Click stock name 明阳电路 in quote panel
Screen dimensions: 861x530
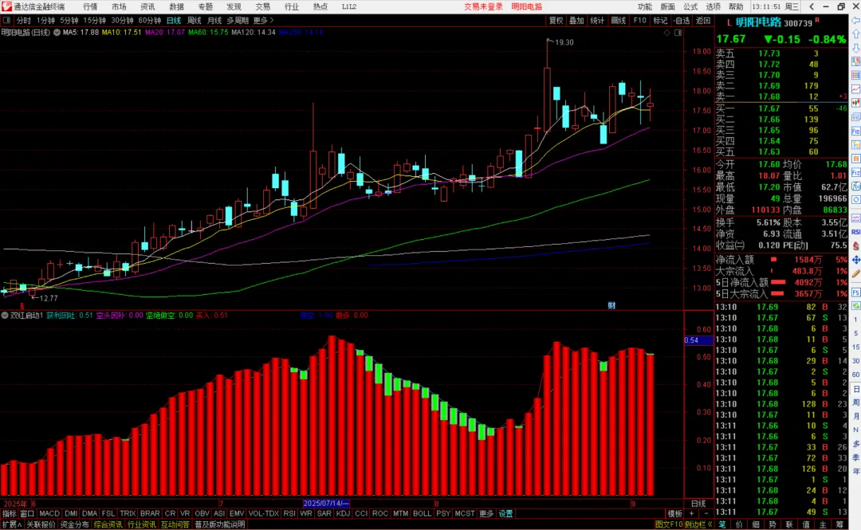point(758,22)
